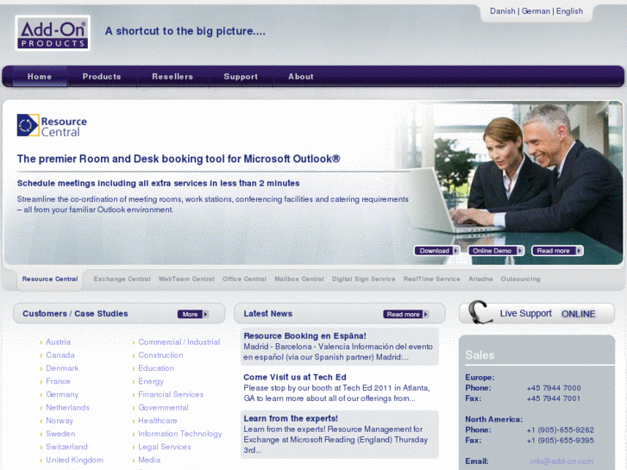Select the Outsourcing tab
Viewport: 627px width, 470px height.
[521, 279]
